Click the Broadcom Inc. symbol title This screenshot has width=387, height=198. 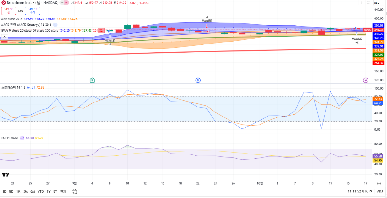pos(19,3)
